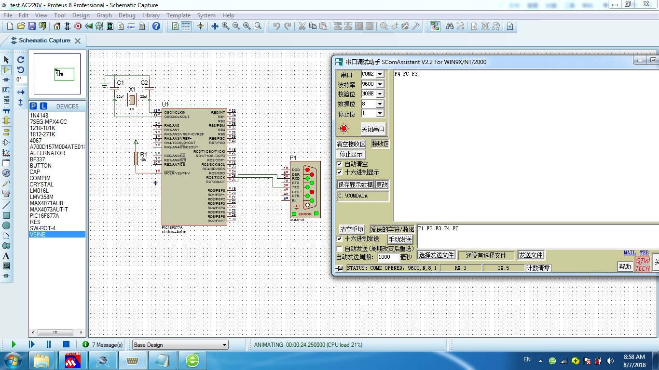This screenshot has width=659, height=370.
Task: Open the Debug menu
Action: 127,15
